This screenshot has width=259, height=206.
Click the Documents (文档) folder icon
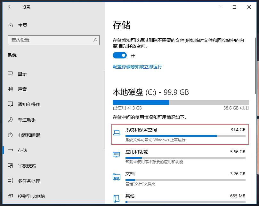117,177
